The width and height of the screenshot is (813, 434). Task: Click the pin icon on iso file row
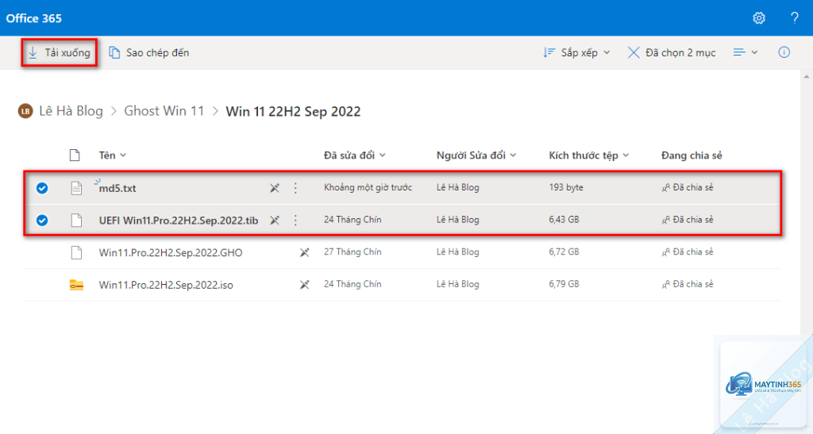click(304, 285)
